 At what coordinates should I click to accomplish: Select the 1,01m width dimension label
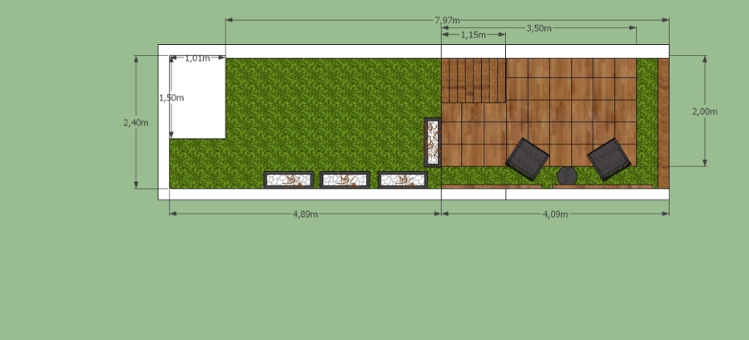[197, 58]
